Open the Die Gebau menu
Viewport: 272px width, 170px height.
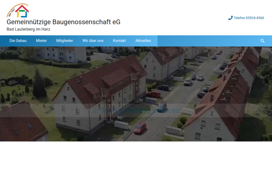coord(18,41)
